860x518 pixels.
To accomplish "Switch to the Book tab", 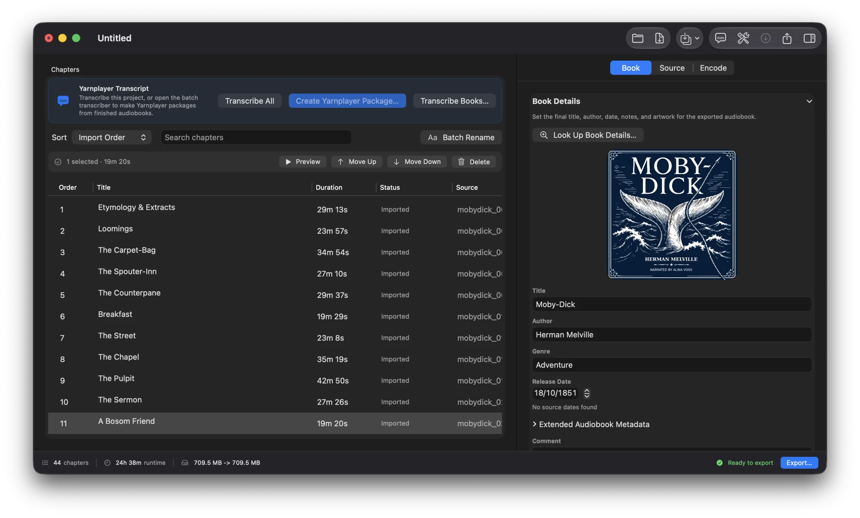I will (x=630, y=68).
